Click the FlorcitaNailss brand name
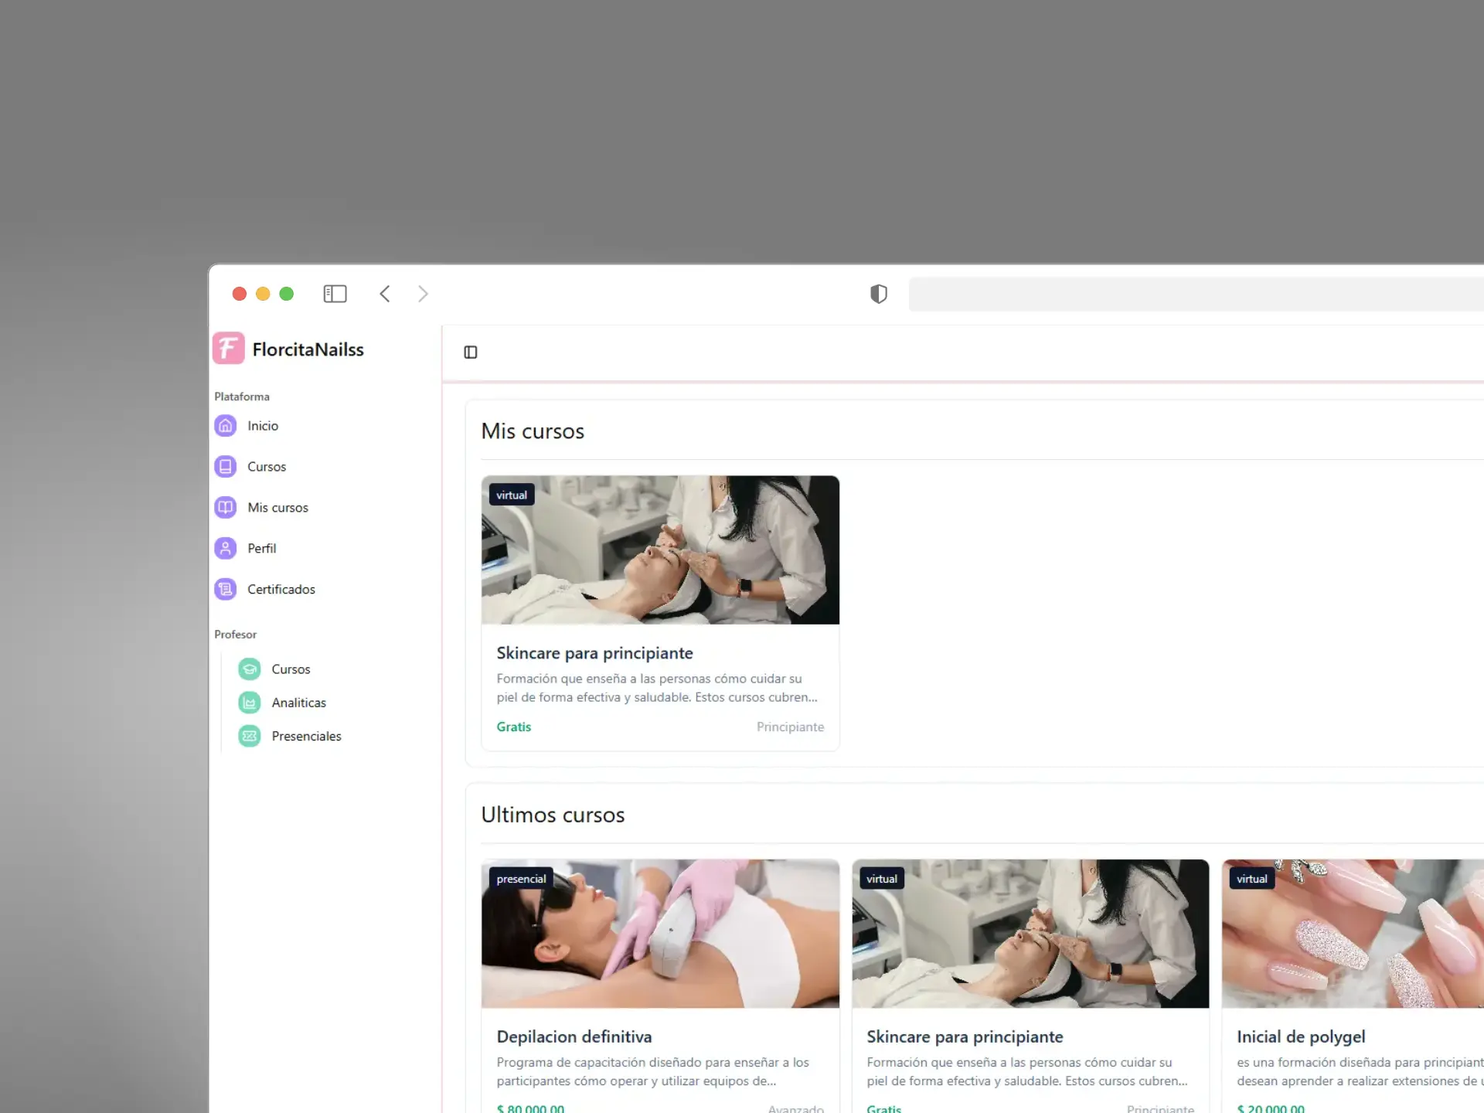1484x1113 pixels. tap(308, 349)
